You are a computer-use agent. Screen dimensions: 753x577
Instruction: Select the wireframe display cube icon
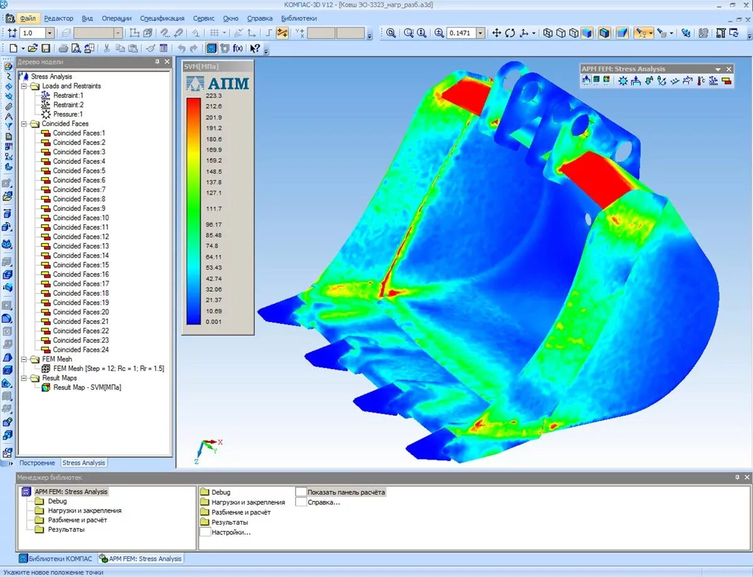[x=548, y=33]
